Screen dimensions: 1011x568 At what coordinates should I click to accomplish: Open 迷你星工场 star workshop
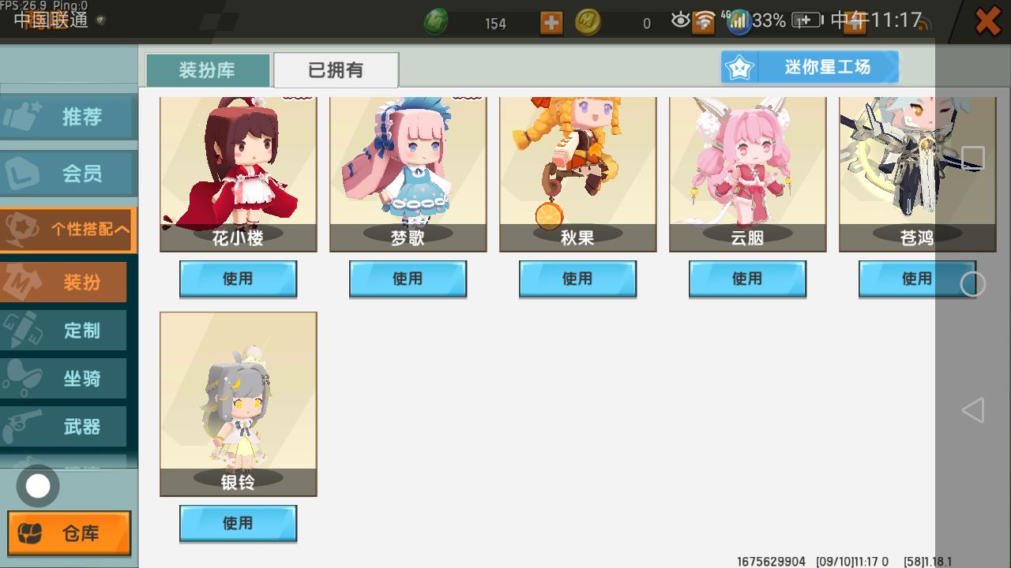(x=810, y=67)
